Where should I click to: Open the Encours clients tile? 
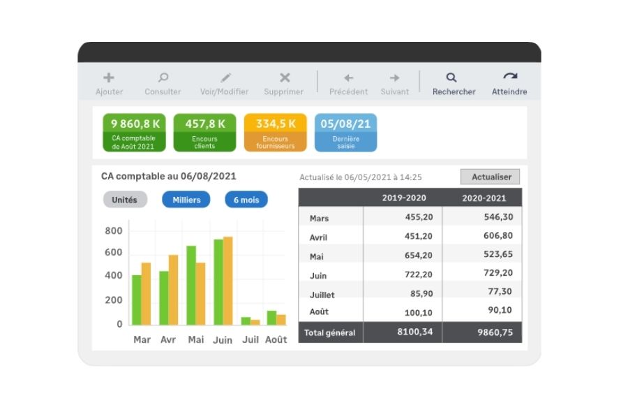coord(205,133)
